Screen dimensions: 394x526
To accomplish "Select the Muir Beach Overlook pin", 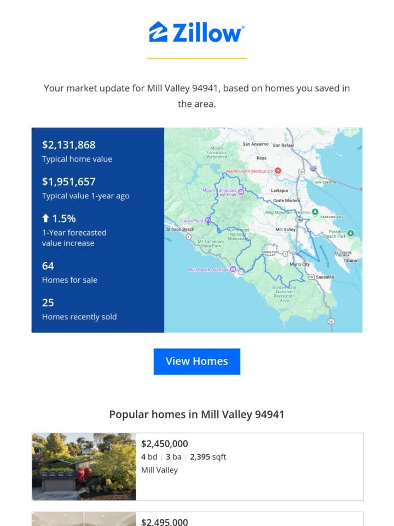I will pyautogui.click(x=233, y=270).
